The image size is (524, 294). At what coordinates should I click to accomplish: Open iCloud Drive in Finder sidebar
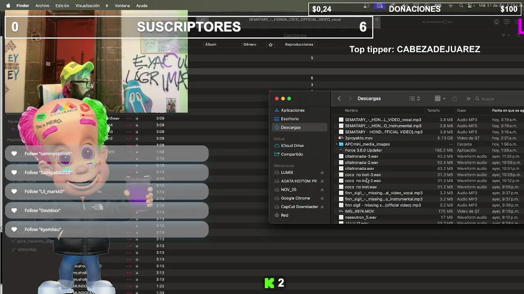tap(300, 146)
